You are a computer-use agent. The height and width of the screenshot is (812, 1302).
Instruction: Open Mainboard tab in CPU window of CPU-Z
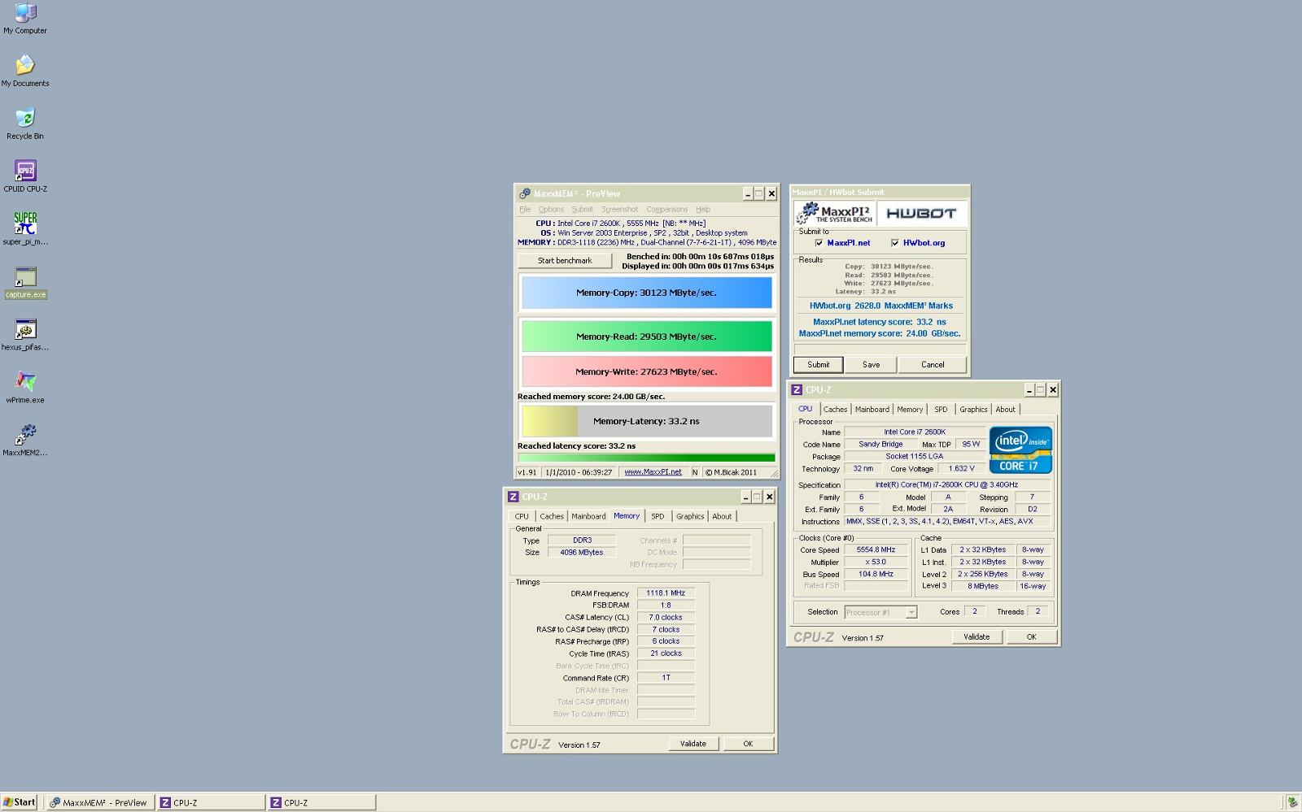[872, 410]
